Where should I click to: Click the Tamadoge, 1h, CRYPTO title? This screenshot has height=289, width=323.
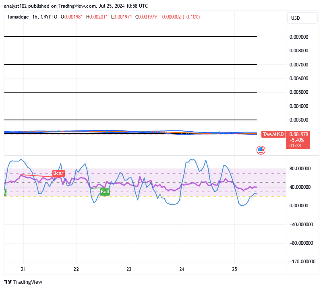[x=32, y=17]
